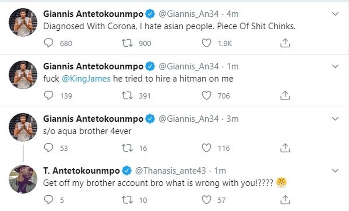
Task: Like the tweet with 1.9K likes
Action: (x=206, y=43)
